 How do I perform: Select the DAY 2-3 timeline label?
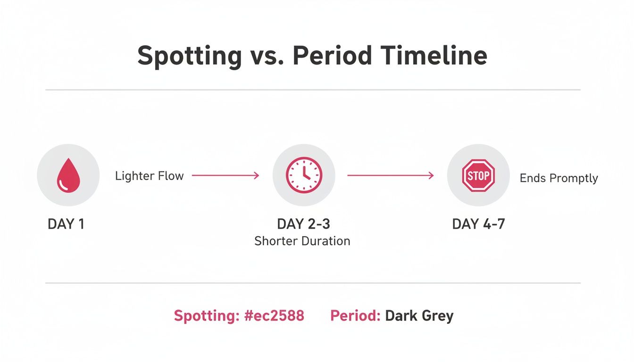(303, 224)
